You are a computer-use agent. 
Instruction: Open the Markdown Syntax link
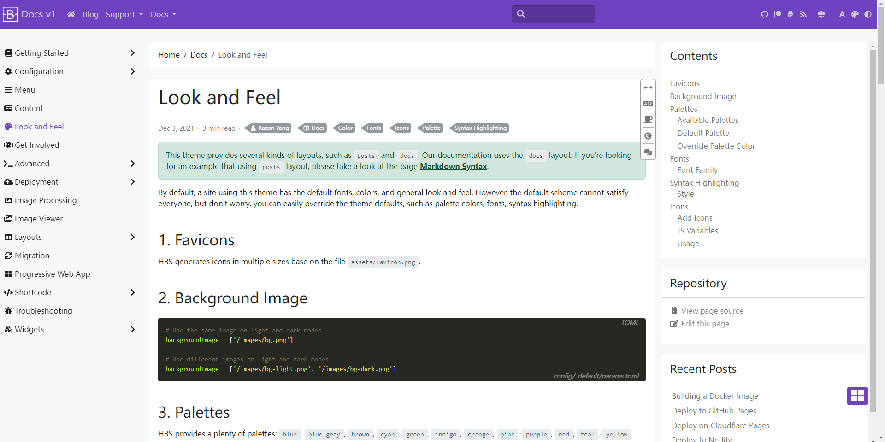453,166
